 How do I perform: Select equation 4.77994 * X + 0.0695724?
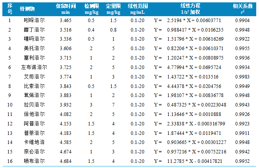coord(194,67)
